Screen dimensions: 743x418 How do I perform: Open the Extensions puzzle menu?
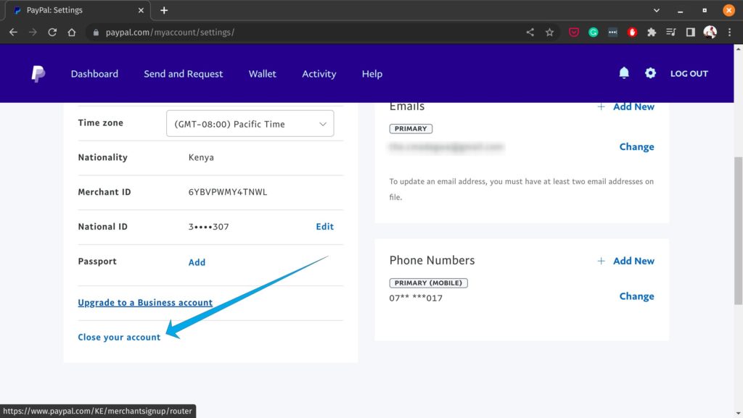[652, 32]
